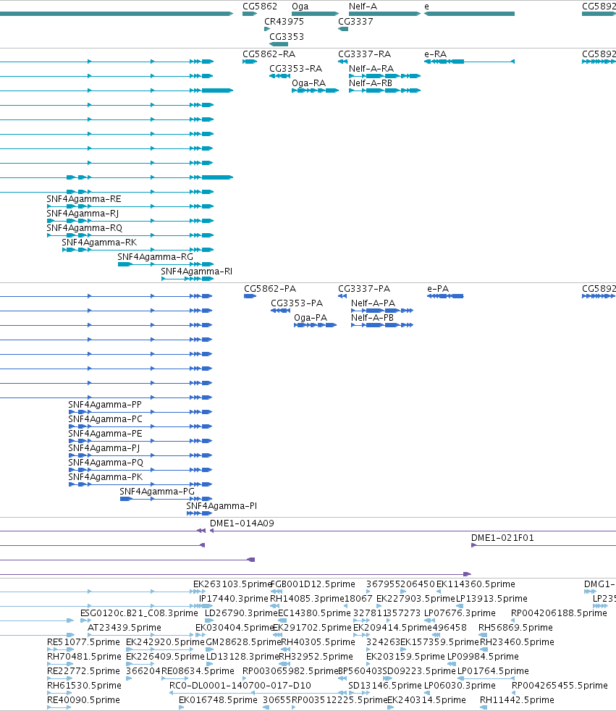The width and height of the screenshot is (616, 711).
Task: Select the IP17440.3prime EST label
Action: pyautogui.click(x=234, y=599)
